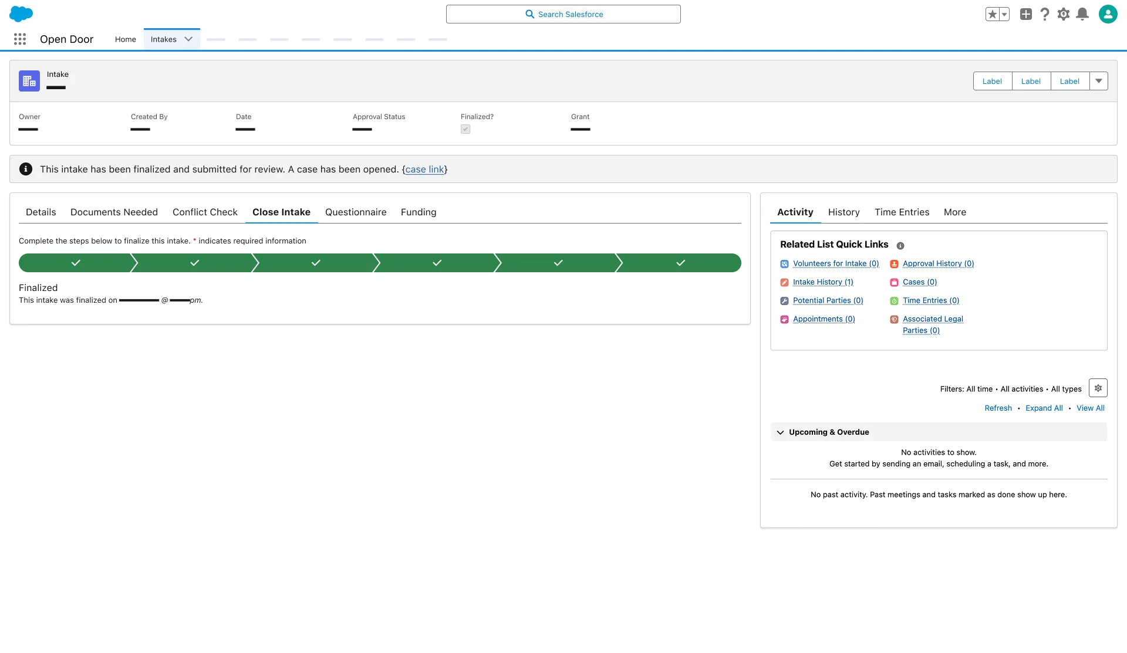Open Cases (0) link

click(x=920, y=282)
